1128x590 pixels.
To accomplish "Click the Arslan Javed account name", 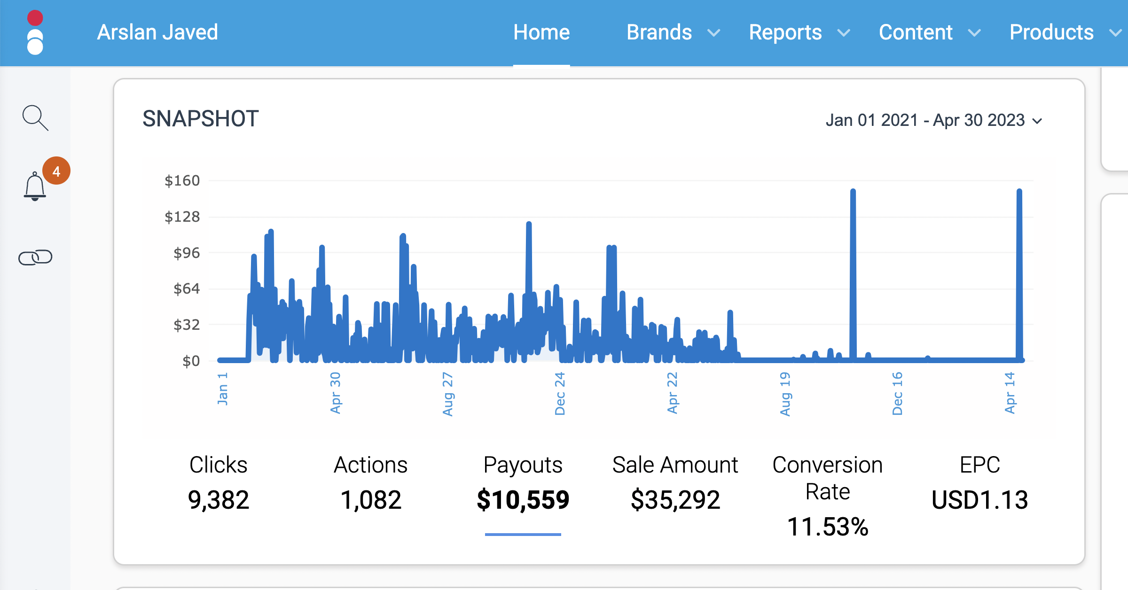I will pos(157,32).
